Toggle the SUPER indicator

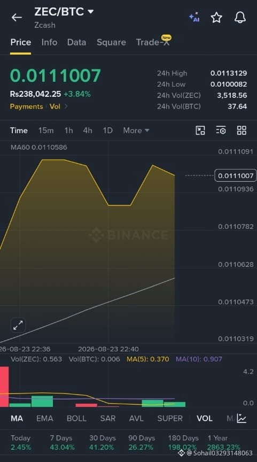(170, 418)
